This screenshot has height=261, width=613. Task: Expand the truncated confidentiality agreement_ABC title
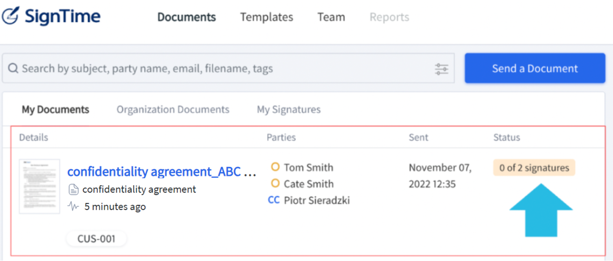pyautogui.click(x=161, y=171)
